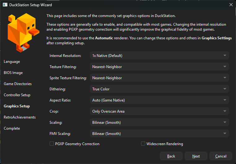Open the Sprite Texture Filtering dropdown
236x164 pixels.
160,78
